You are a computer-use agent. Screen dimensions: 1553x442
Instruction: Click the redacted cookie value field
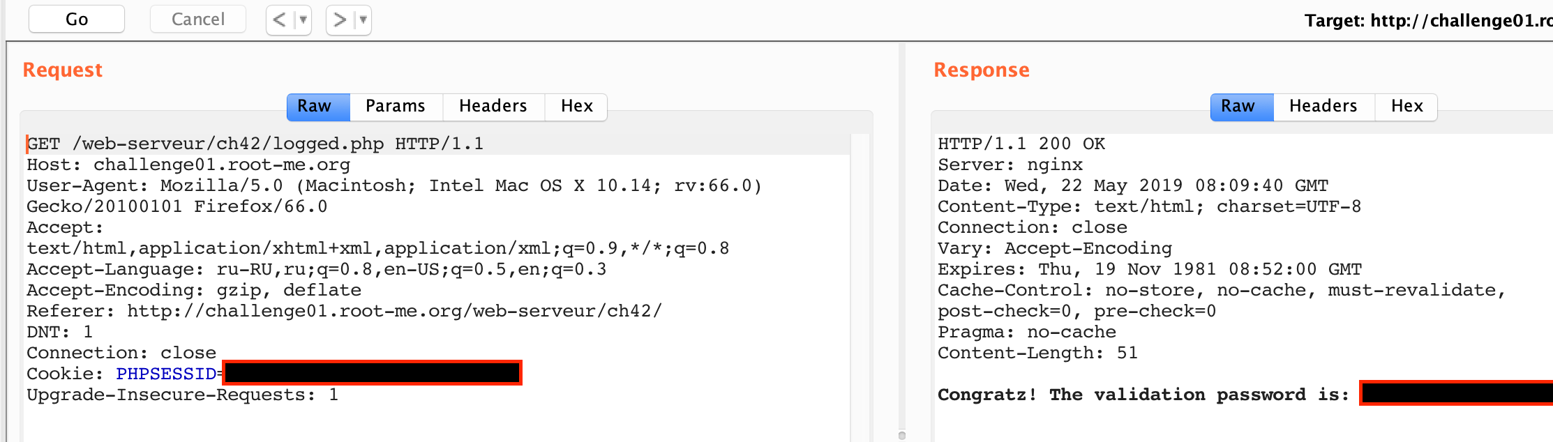(x=372, y=372)
